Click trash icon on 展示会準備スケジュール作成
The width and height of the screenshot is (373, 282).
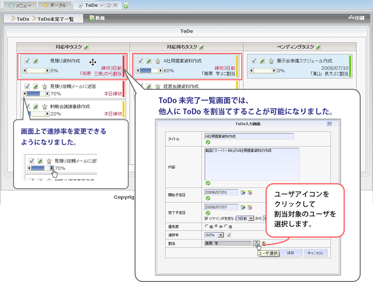point(271,61)
